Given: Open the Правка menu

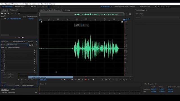Looking at the screenshot, I should pos(8,4).
